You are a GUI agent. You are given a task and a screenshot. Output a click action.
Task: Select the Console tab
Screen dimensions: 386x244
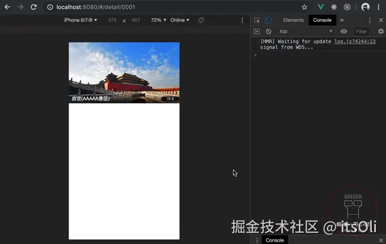pyautogui.click(x=322, y=20)
